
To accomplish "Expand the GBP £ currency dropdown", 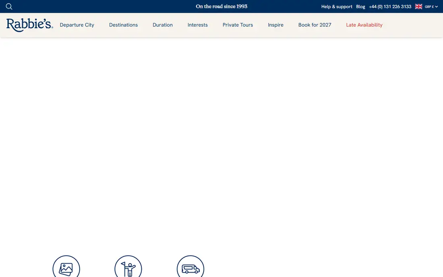I will pos(431,6).
